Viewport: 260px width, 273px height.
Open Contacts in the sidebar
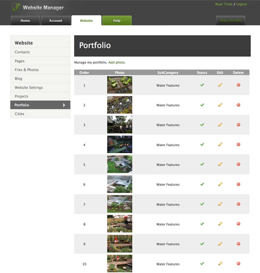point(40,52)
